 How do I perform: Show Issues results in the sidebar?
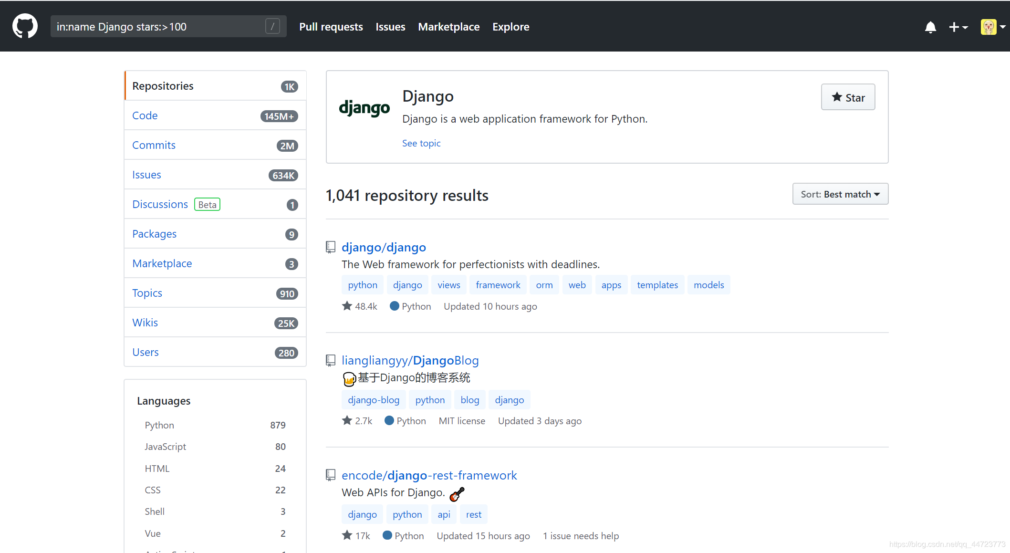click(x=215, y=175)
